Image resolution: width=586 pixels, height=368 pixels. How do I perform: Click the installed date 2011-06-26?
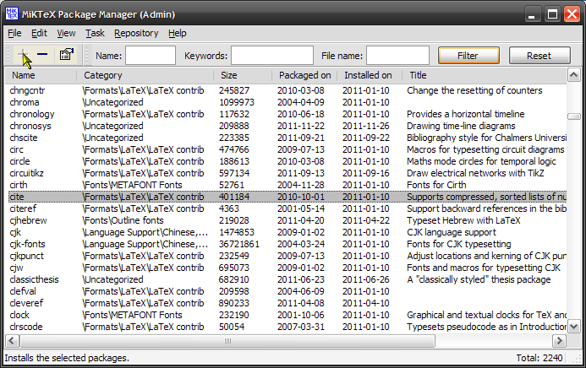point(366,279)
